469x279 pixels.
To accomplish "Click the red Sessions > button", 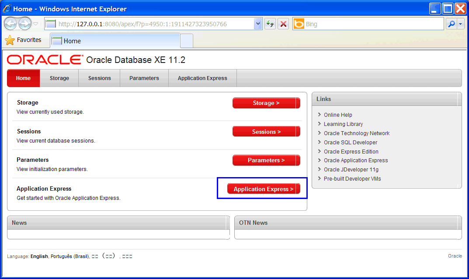I will pyautogui.click(x=266, y=132).
